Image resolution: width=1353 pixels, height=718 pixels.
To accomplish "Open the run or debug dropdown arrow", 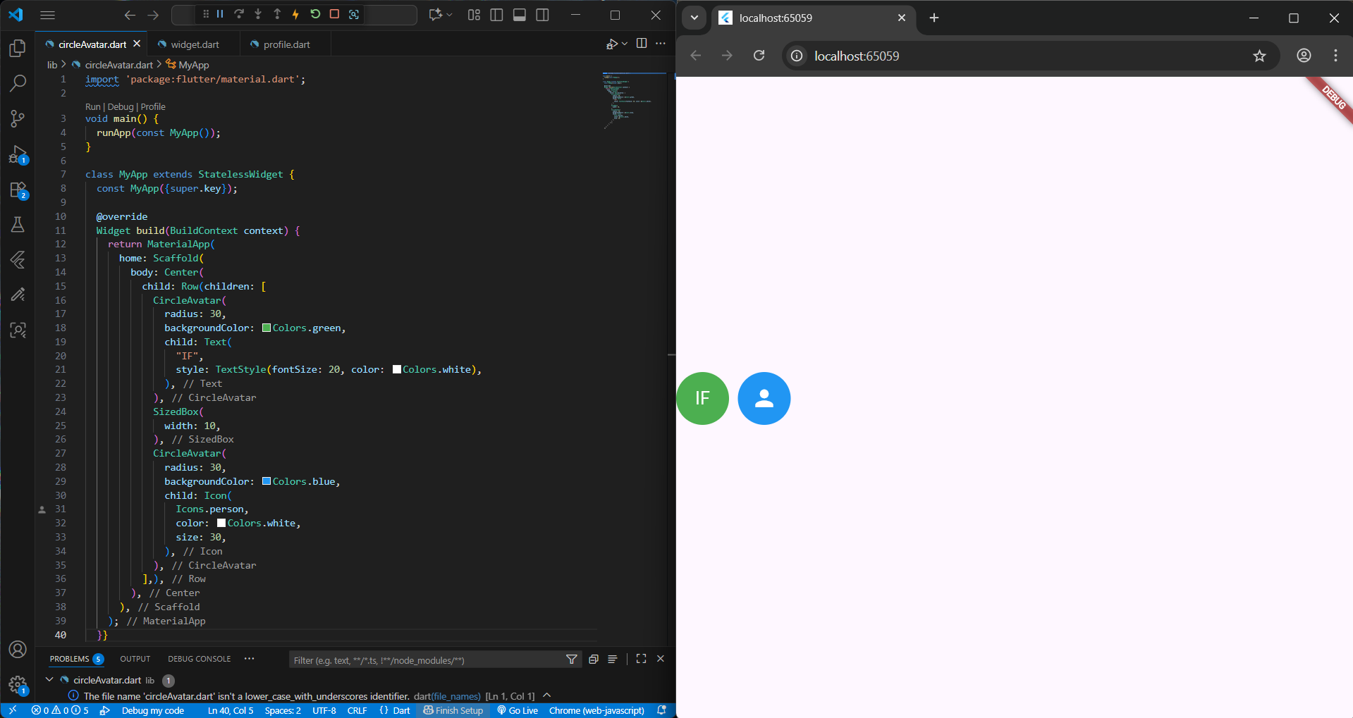I will 625,44.
